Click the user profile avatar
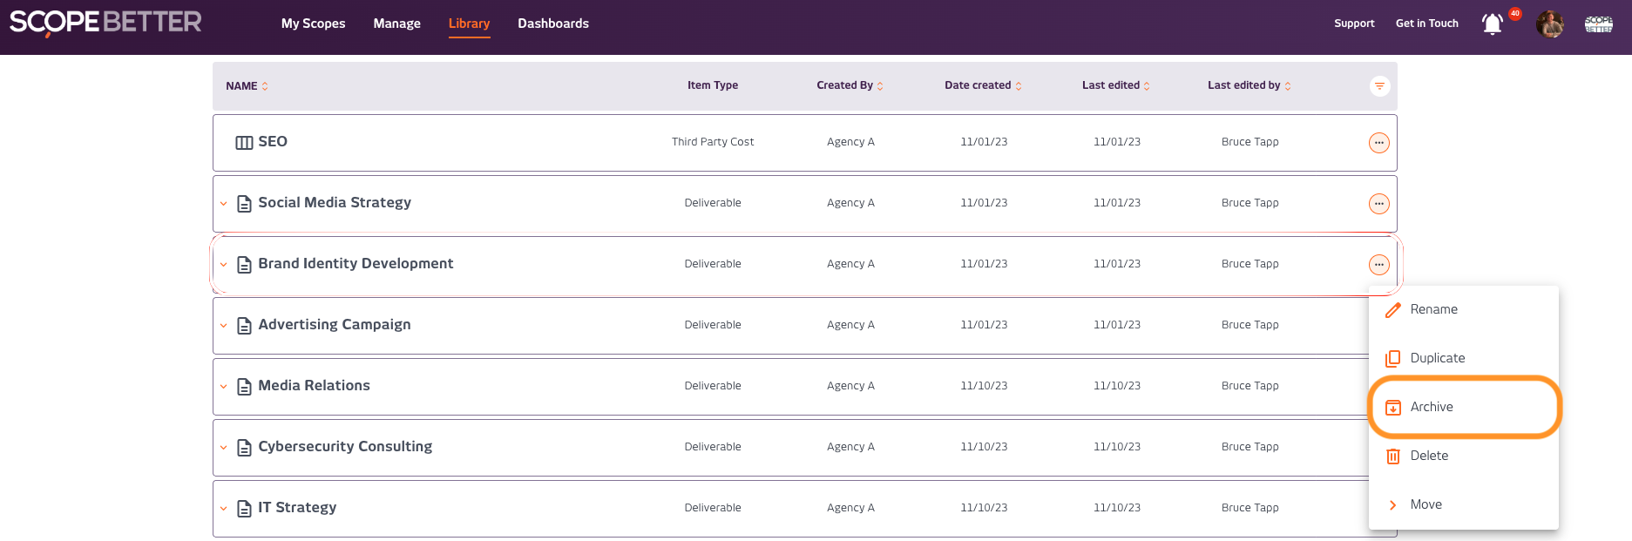The width and height of the screenshot is (1632, 541). coord(1549,24)
